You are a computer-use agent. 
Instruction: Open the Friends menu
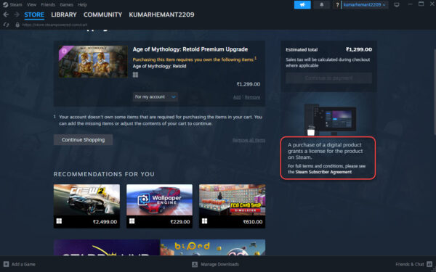[48, 5]
